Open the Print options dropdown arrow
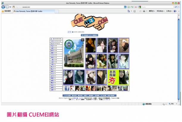This screenshot has width=182, height=122. (x=147, y=11)
